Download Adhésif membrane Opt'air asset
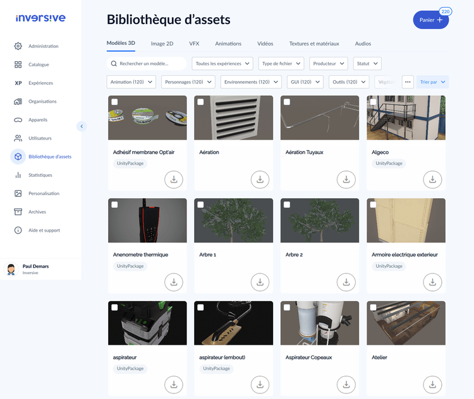This screenshot has height=399, width=474. pyautogui.click(x=174, y=180)
